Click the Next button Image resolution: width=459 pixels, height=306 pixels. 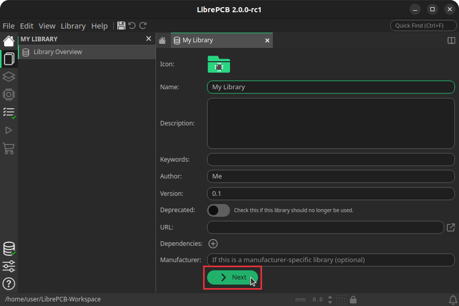pos(233,277)
